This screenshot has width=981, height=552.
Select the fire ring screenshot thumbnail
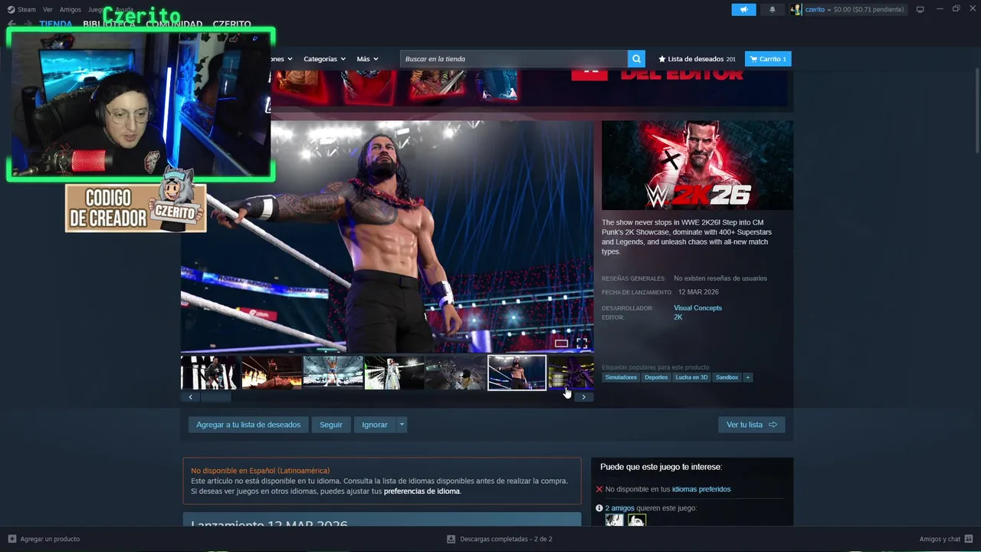[271, 373]
